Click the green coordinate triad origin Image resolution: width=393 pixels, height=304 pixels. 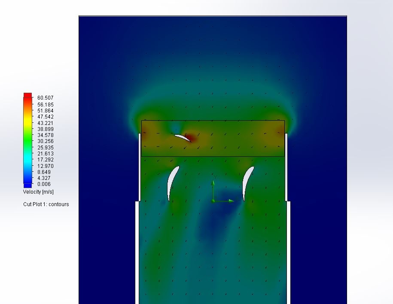(x=213, y=201)
